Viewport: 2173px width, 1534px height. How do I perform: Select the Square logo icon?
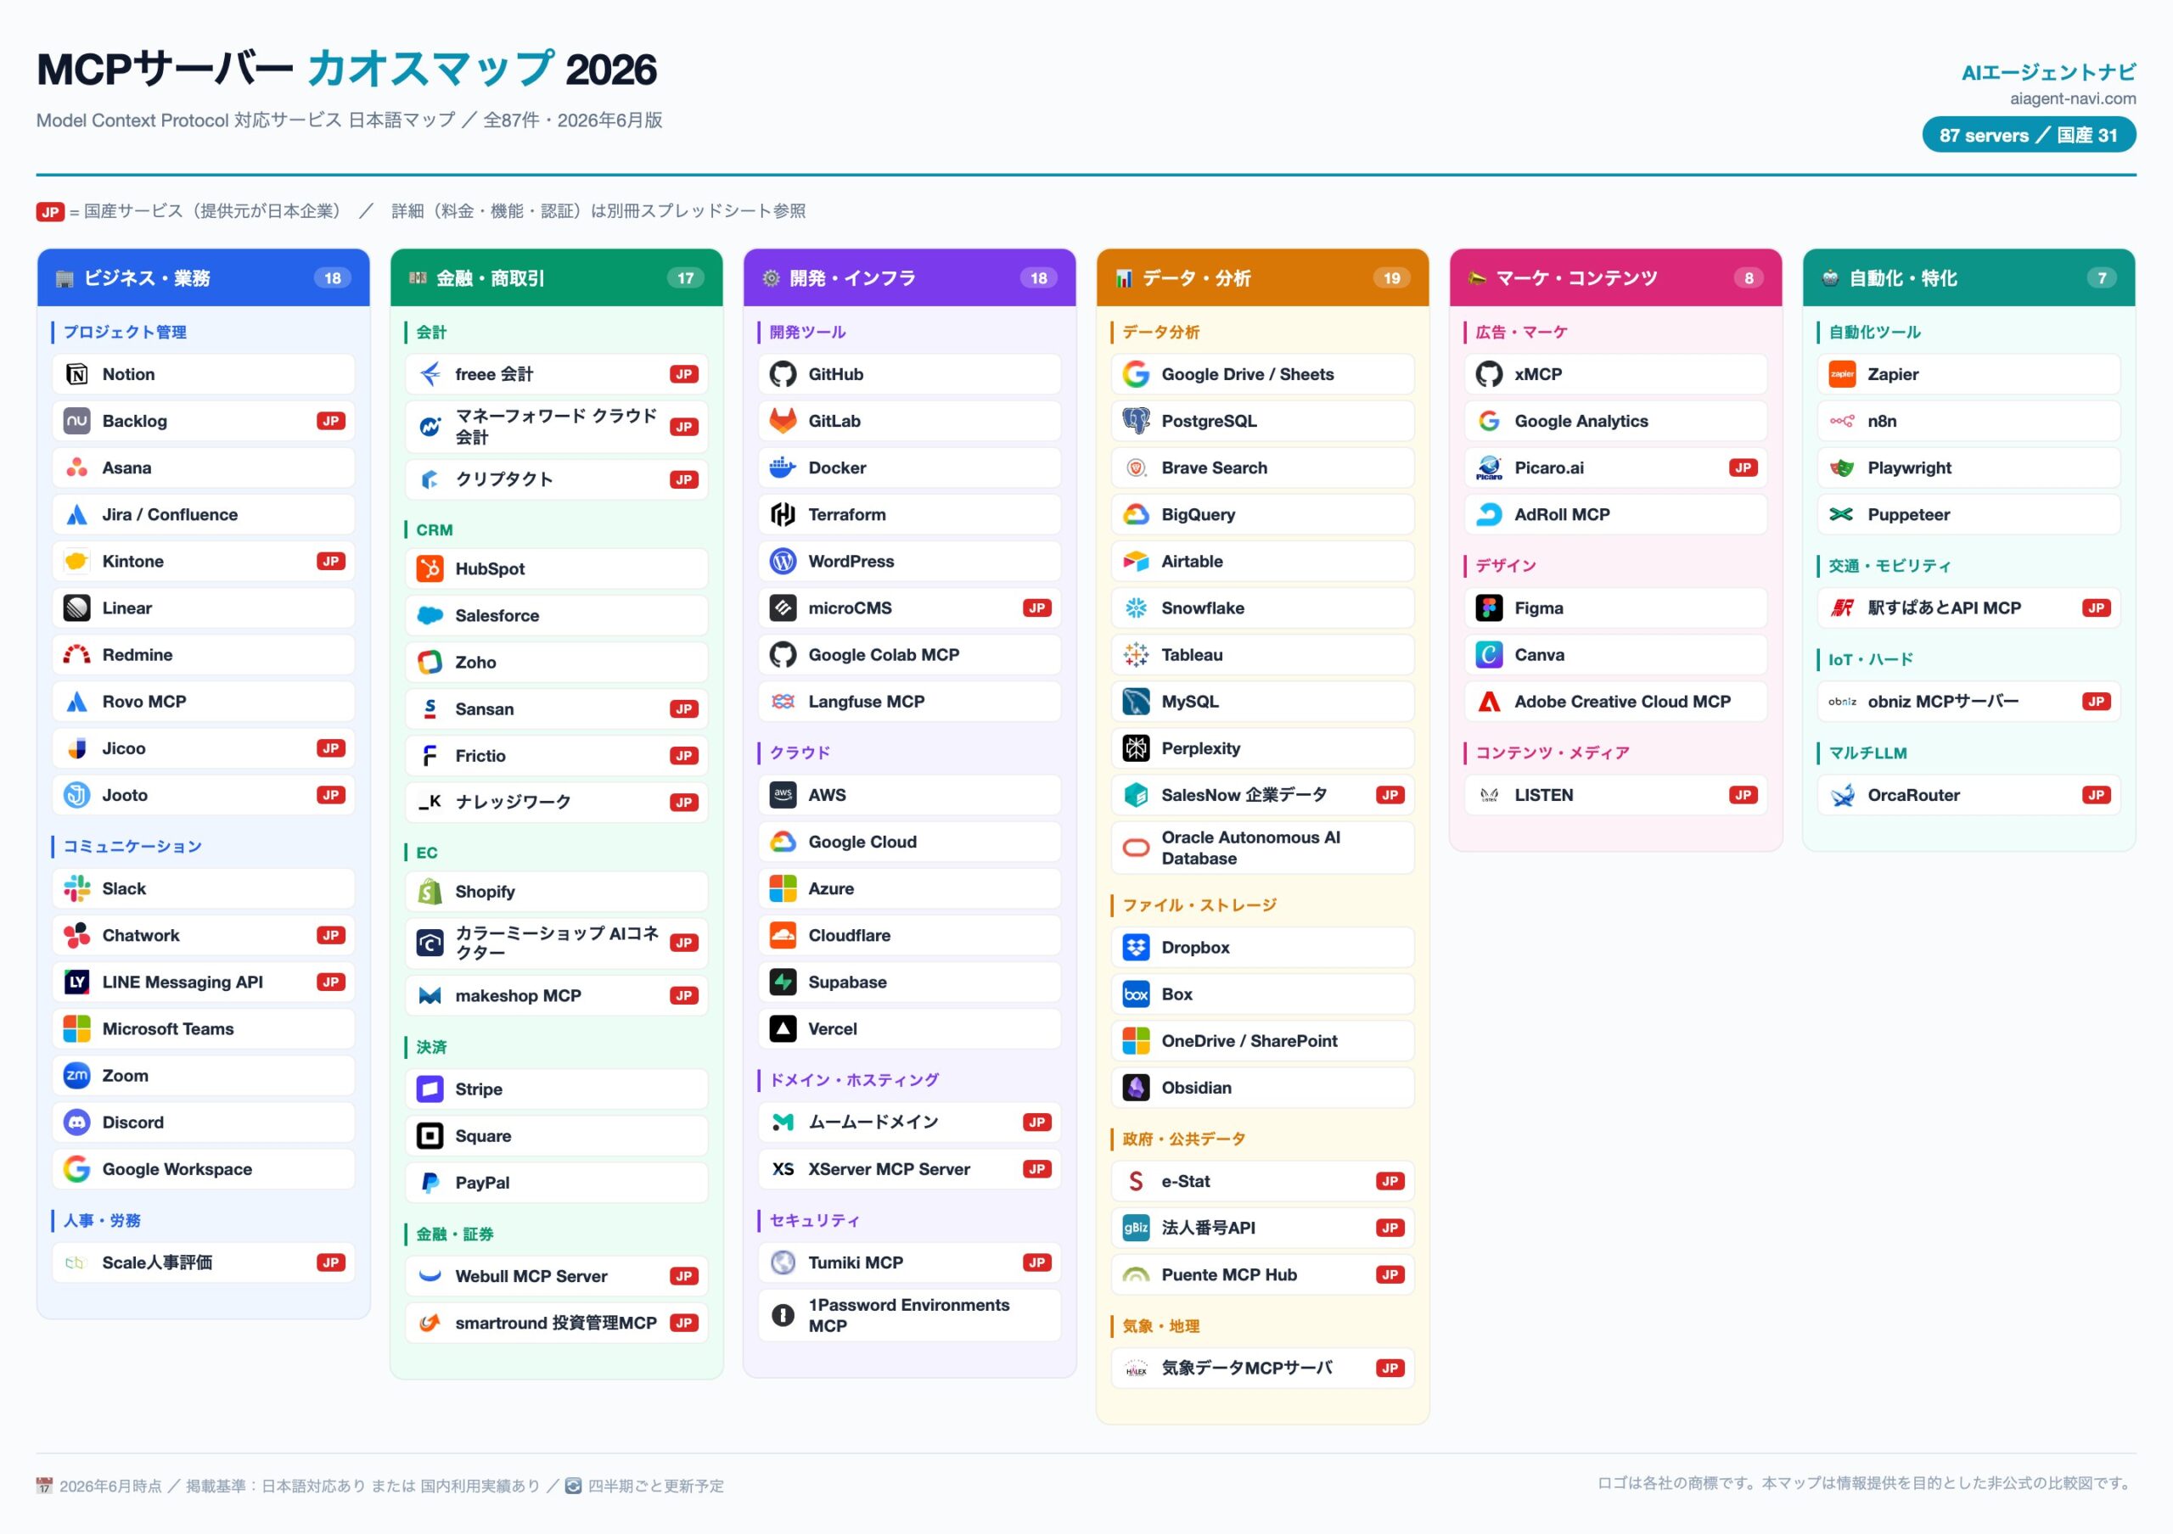(430, 1136)
